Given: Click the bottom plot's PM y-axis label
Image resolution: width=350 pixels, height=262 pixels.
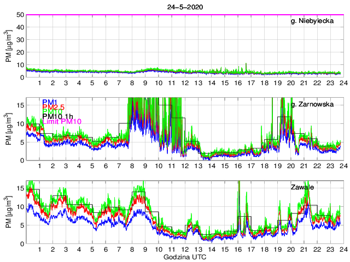Looking at the screenshot, I should point(8,212).
